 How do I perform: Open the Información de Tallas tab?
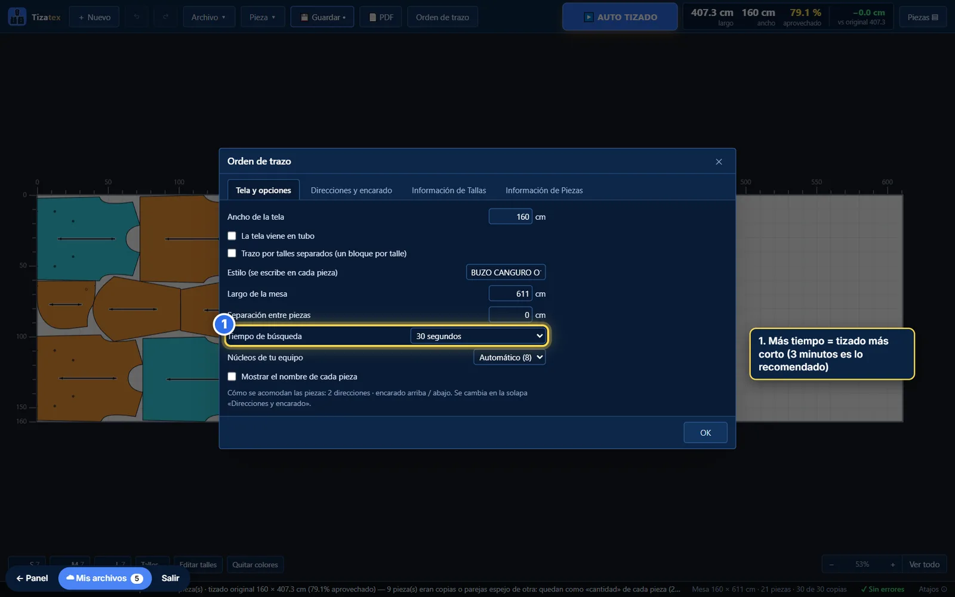(x=449, y=190)
